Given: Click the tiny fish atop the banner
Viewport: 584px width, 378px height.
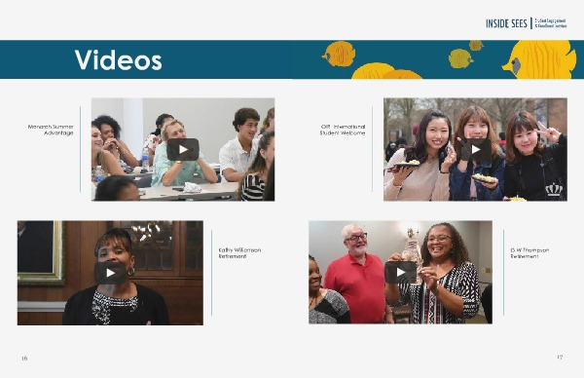Looking at the screenshot, I should [476, 46].
